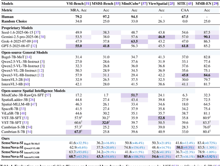Image resolution: width=220 pixels, height=166 pixels.
Task: Select the 'Proprietary Models' section heading
Action: [x=17, y=28]
